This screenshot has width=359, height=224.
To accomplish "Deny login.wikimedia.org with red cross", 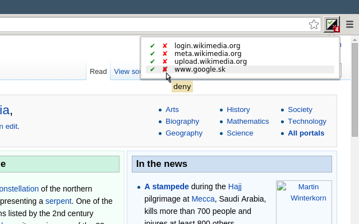I will tap(165, 46).
